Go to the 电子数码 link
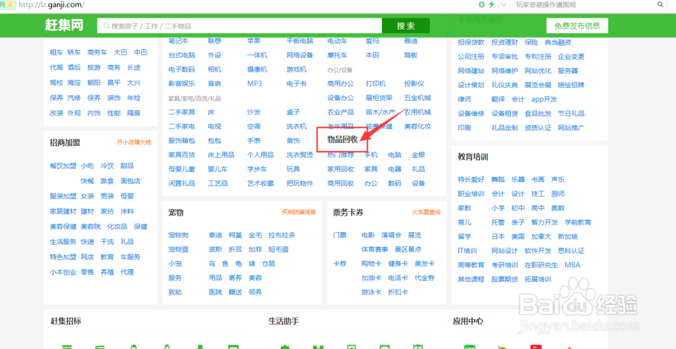676x349 pixels. click(x=182, y=70)
